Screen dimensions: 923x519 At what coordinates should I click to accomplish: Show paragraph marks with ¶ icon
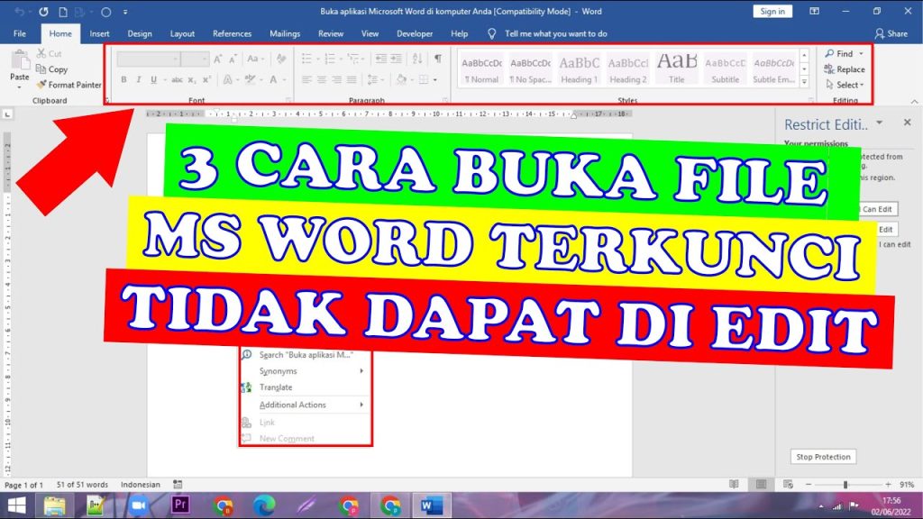click(438, 59)
